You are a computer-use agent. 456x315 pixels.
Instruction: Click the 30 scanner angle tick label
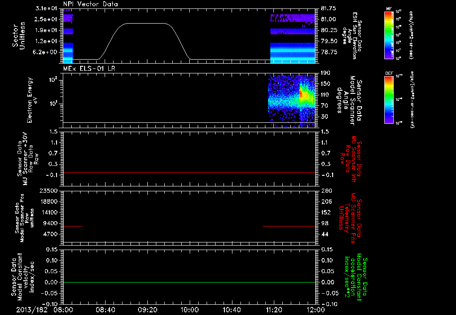click(324, 117)
